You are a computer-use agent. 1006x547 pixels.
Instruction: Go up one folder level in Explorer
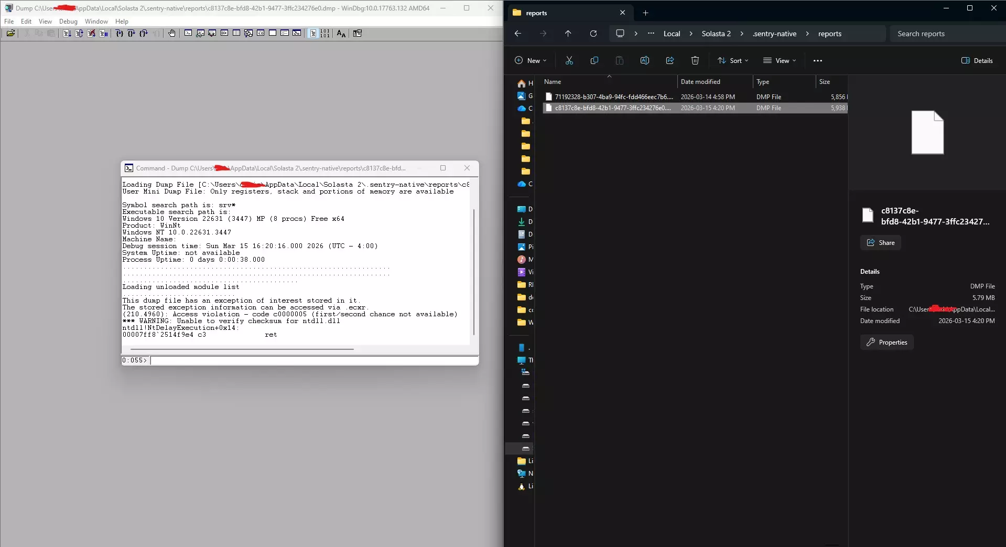tap(568, 34)
